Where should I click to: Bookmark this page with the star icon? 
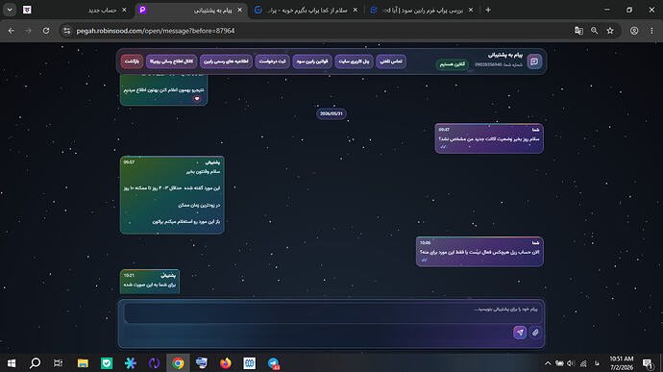(x=610, y=31)
